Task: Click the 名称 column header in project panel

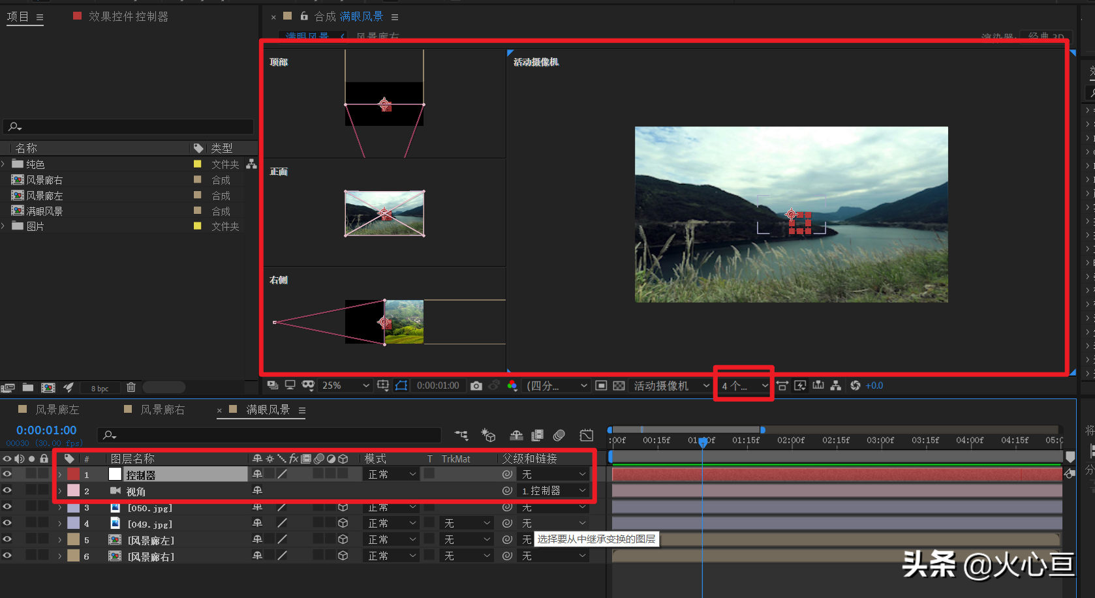Action: pyautogui.click(x=26, y=148)
